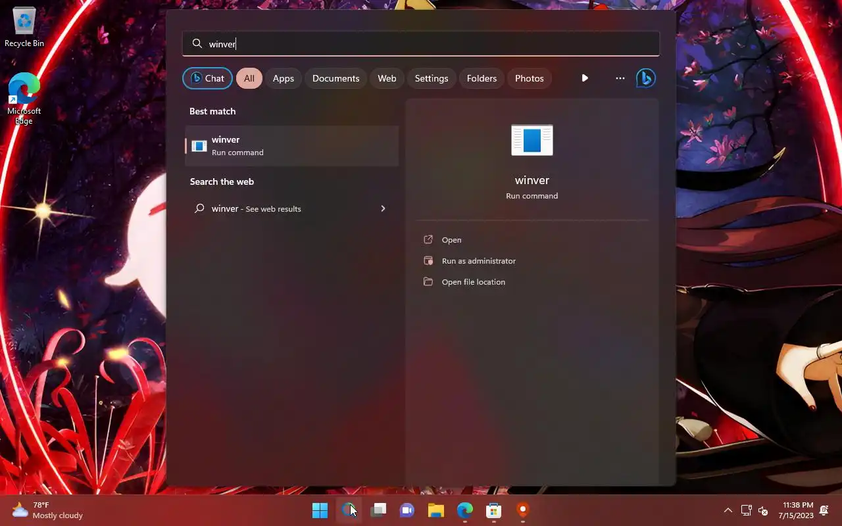The height and width of the screenshot is (526, 842).
Task: Click the Windows Start button
Action: 320,510
